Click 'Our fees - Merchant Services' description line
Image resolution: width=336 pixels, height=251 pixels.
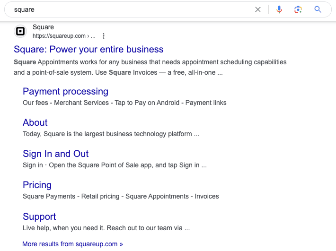pyautogui.click(x=124, y=103)
